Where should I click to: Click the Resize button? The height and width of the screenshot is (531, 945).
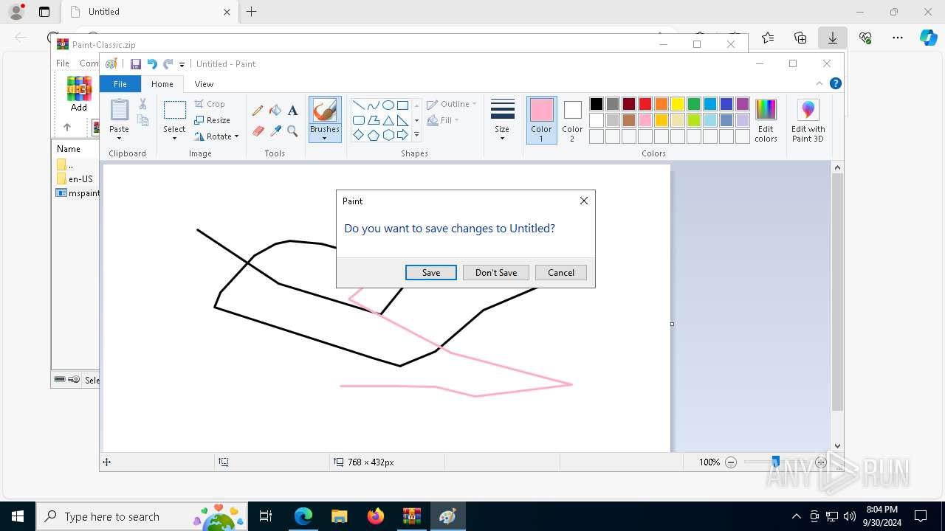click(x=213, y=120)
